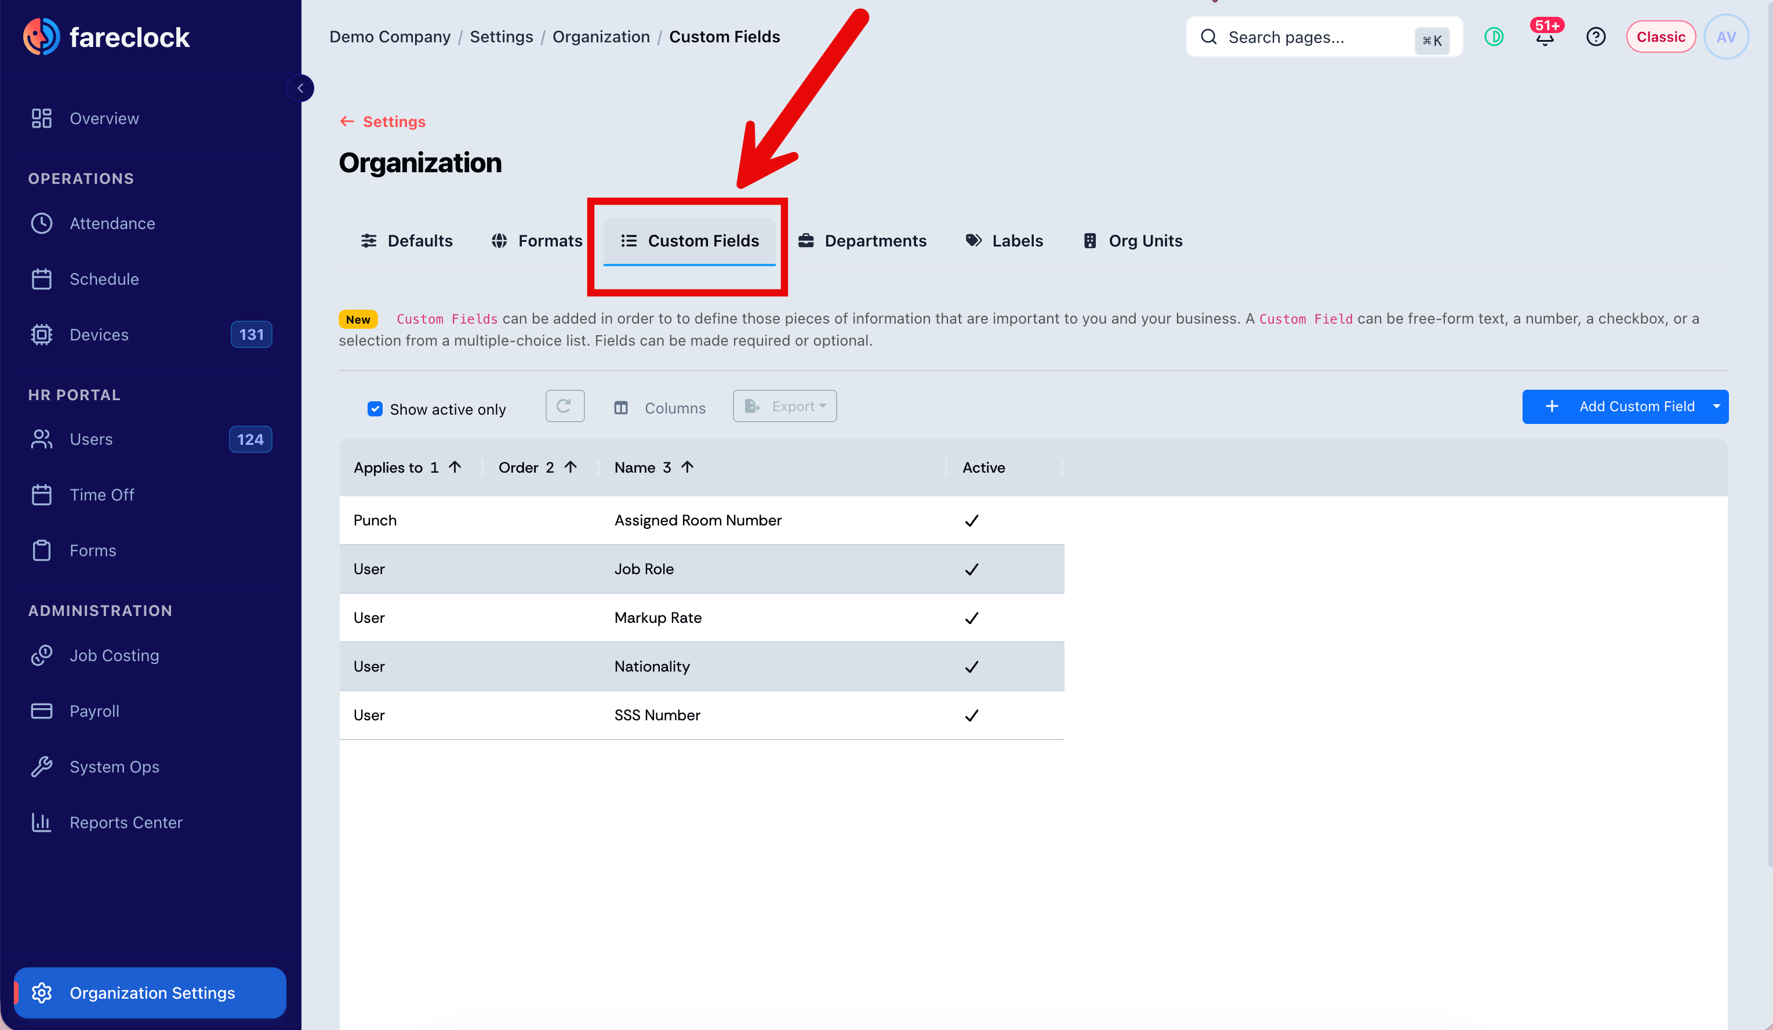Image resolution: width=1773 pixels, height=1030 pixels.
Task: Open the Export dropdown
Action: pyautogui.click(x=784, y=406)
